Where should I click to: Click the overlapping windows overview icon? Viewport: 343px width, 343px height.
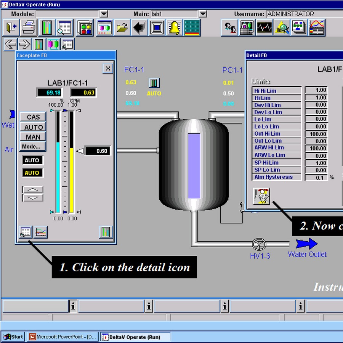pyautogui.click(x=85, y=27)
